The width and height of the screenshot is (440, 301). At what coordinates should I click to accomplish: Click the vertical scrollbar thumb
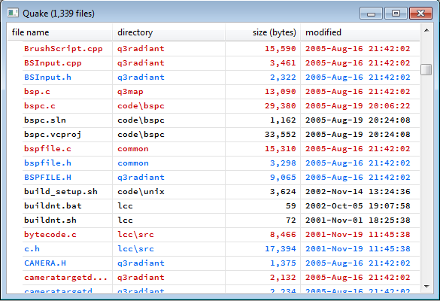point(426,70)
